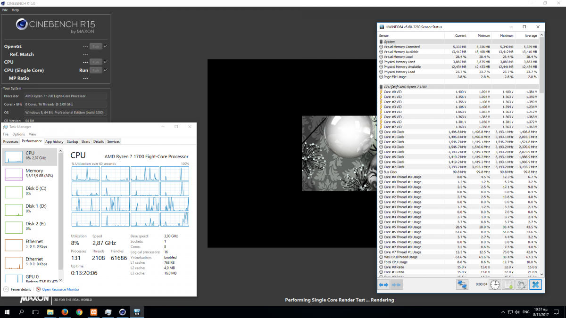Open taskbar search magnifier
Screen dimensions: 566x318
pyautogui.click(x=22, y=312)
